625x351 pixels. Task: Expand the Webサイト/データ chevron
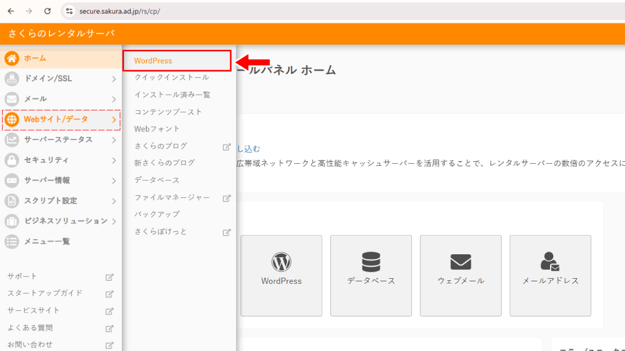coord(114,120)
